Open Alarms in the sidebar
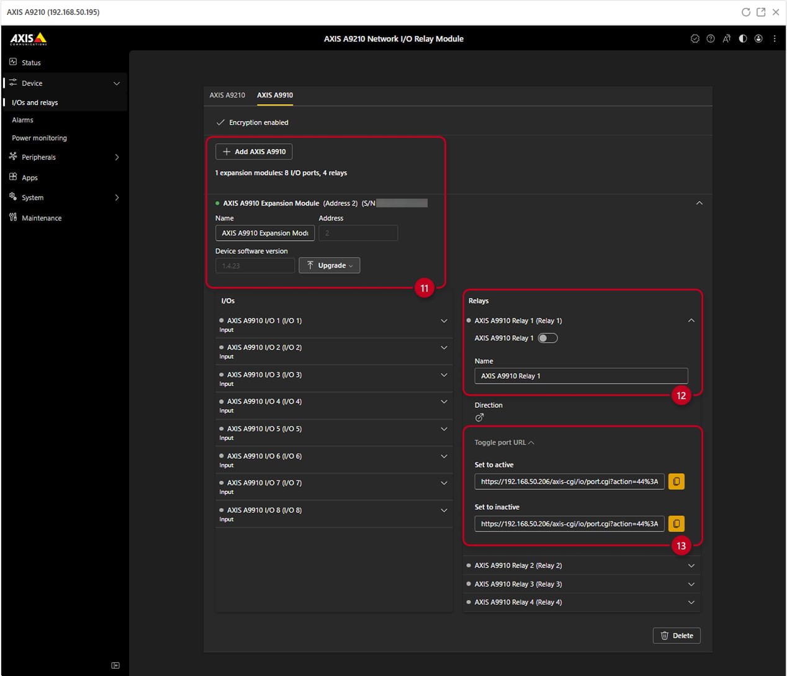Viewport: 787px width, 676px height. pyautogui.click(x=22, y=120)
